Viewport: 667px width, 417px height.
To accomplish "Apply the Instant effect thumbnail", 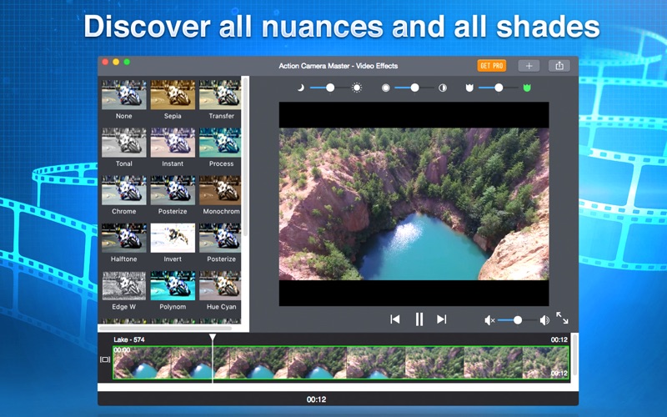I will point(173,142).
